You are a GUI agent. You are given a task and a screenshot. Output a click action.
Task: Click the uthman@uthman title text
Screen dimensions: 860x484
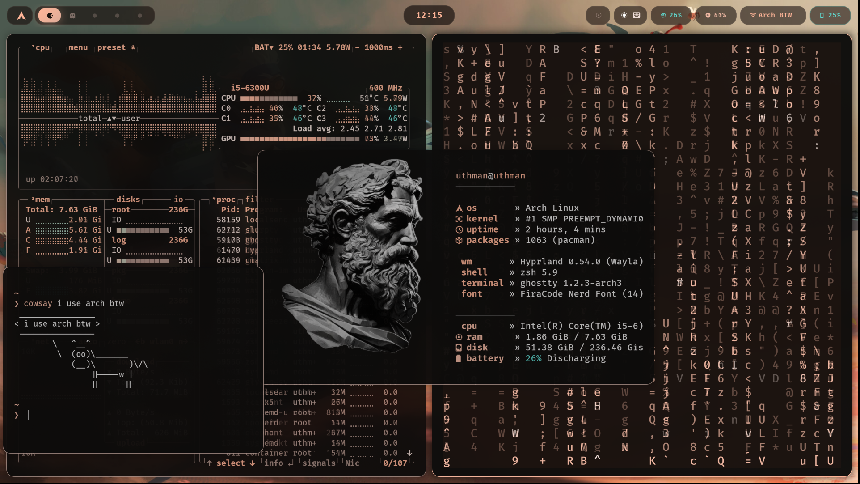490,176
